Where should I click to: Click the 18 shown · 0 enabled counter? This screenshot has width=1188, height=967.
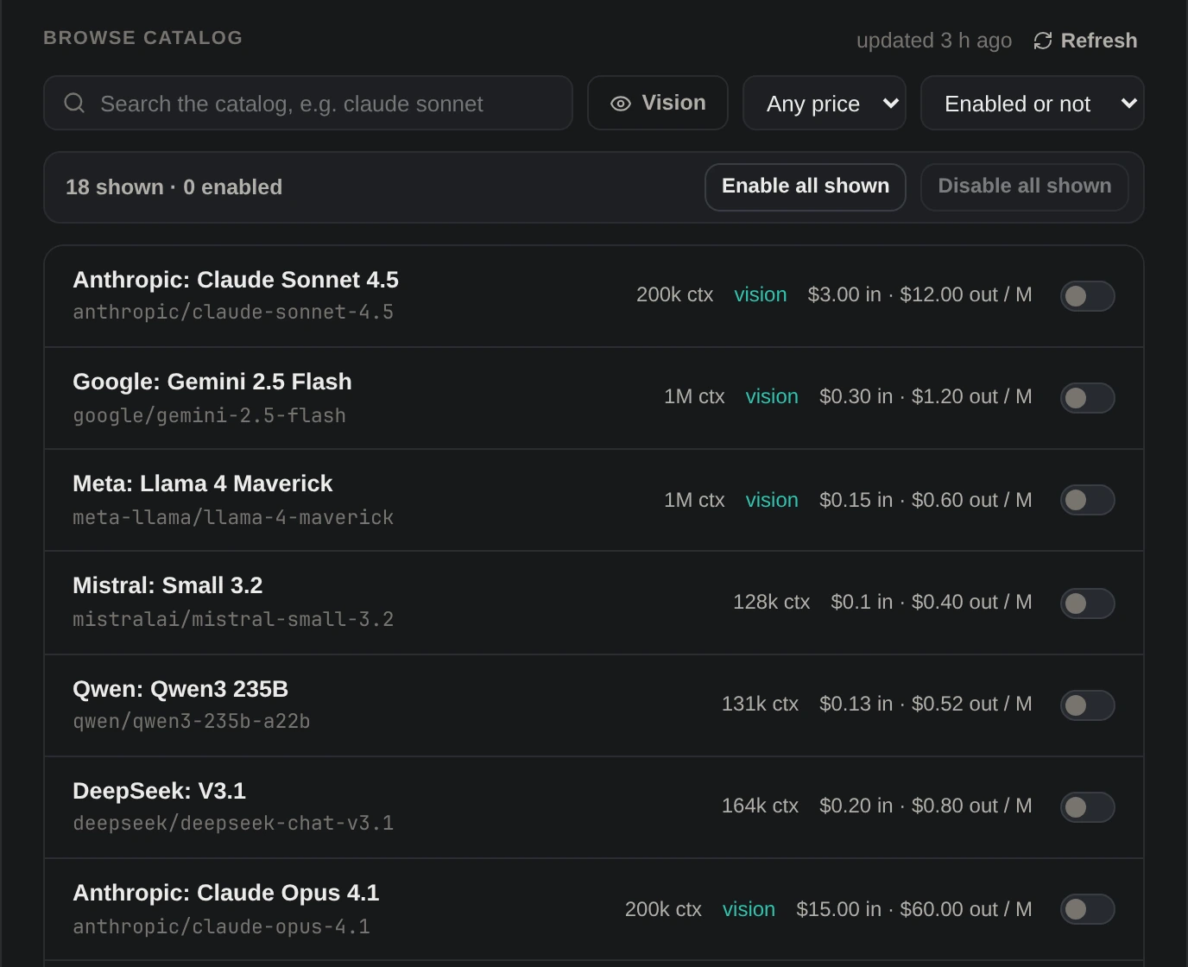point(174,187)
